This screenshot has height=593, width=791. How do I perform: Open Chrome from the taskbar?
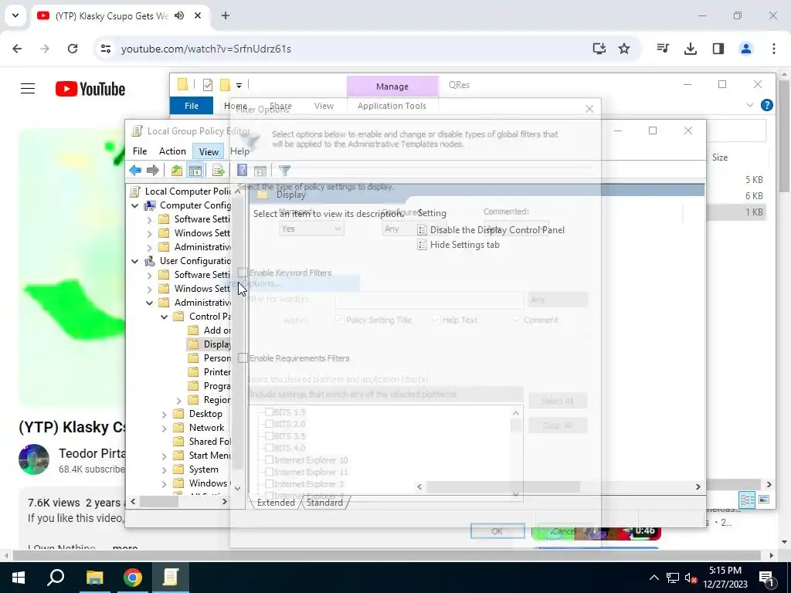pyautogui.click(x=133, y=578)
